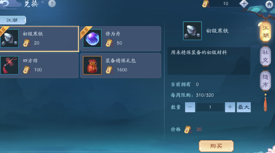This screenshot has width=275, height=153.
Task: Increase quantity with the plus button
Action: coord(230,107)
